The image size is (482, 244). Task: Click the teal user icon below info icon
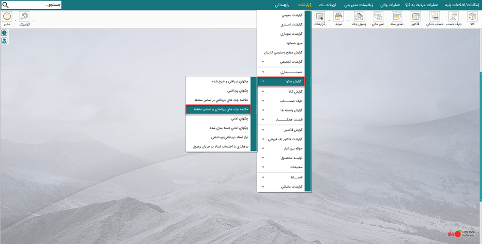tap(4, 41)
